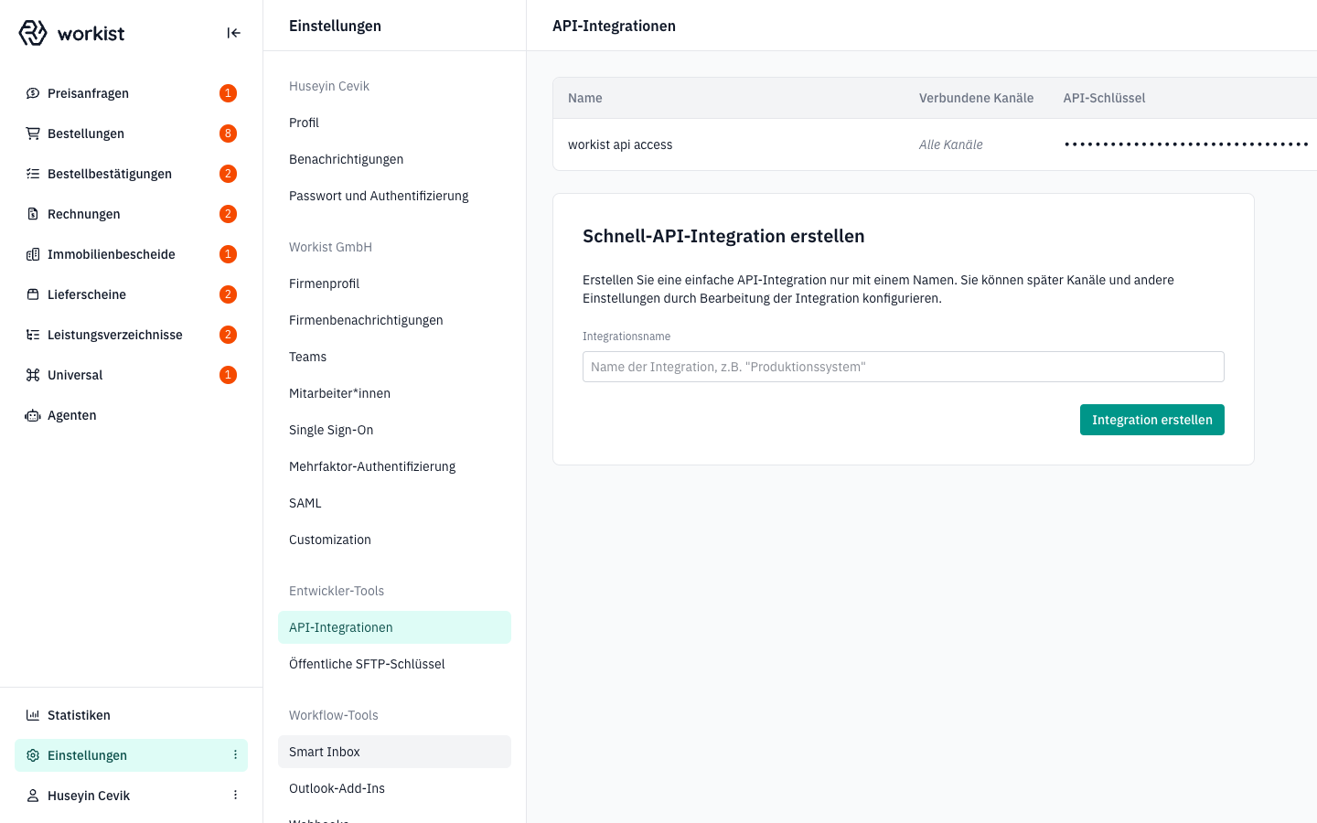Click the Bestellbestätigungen list icon
Image resolution: width=1317 pixels, height=823 pixels.
33,174
